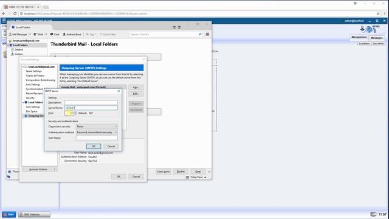Select Copies & Folders in Account Settings
The height and width of the screenshot is (219, 389).
[x=35, y=75]
